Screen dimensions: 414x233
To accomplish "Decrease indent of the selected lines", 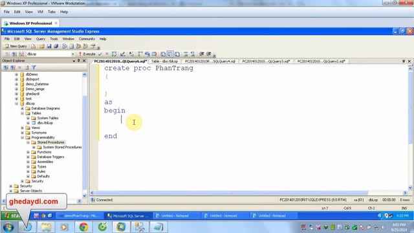I will coord(202,54).
